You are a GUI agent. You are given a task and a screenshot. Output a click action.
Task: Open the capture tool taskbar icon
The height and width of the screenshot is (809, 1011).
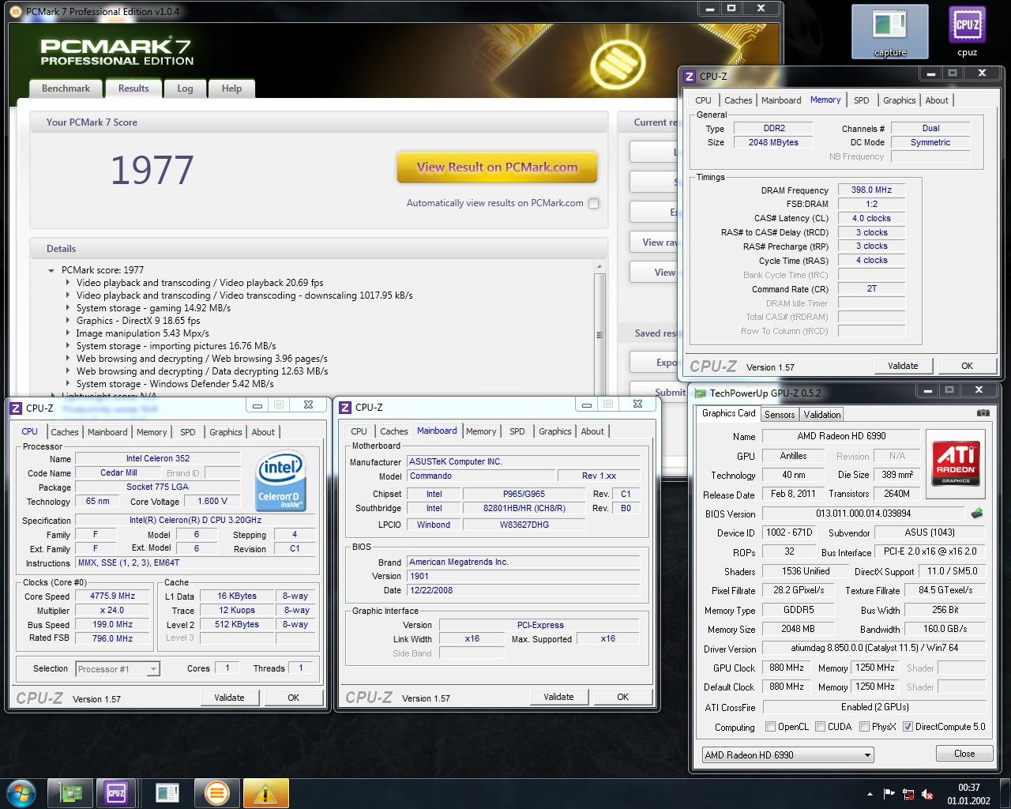(x=167, y=793)
